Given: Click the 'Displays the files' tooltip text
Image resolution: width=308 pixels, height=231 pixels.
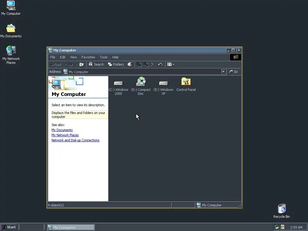Looking at the screenshot, I should click(79, 115).
